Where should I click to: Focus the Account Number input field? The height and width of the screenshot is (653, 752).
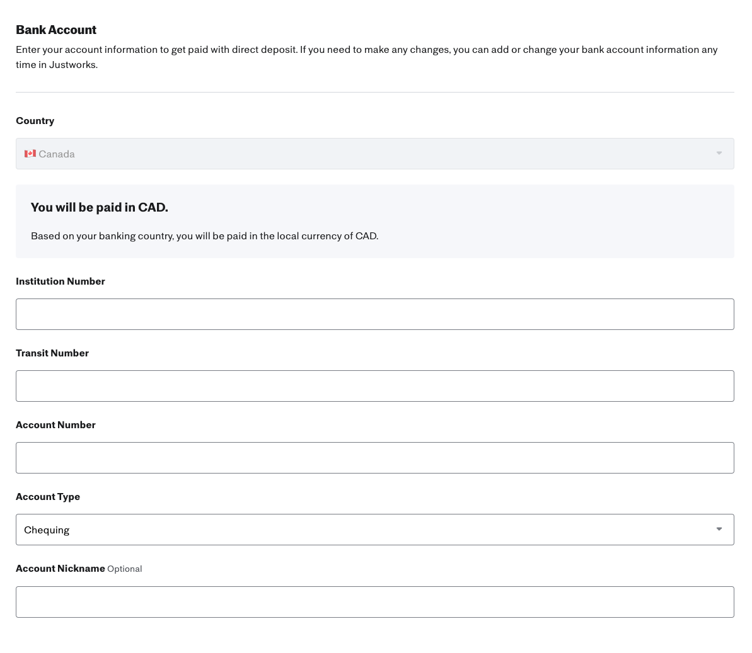(374, 458)
